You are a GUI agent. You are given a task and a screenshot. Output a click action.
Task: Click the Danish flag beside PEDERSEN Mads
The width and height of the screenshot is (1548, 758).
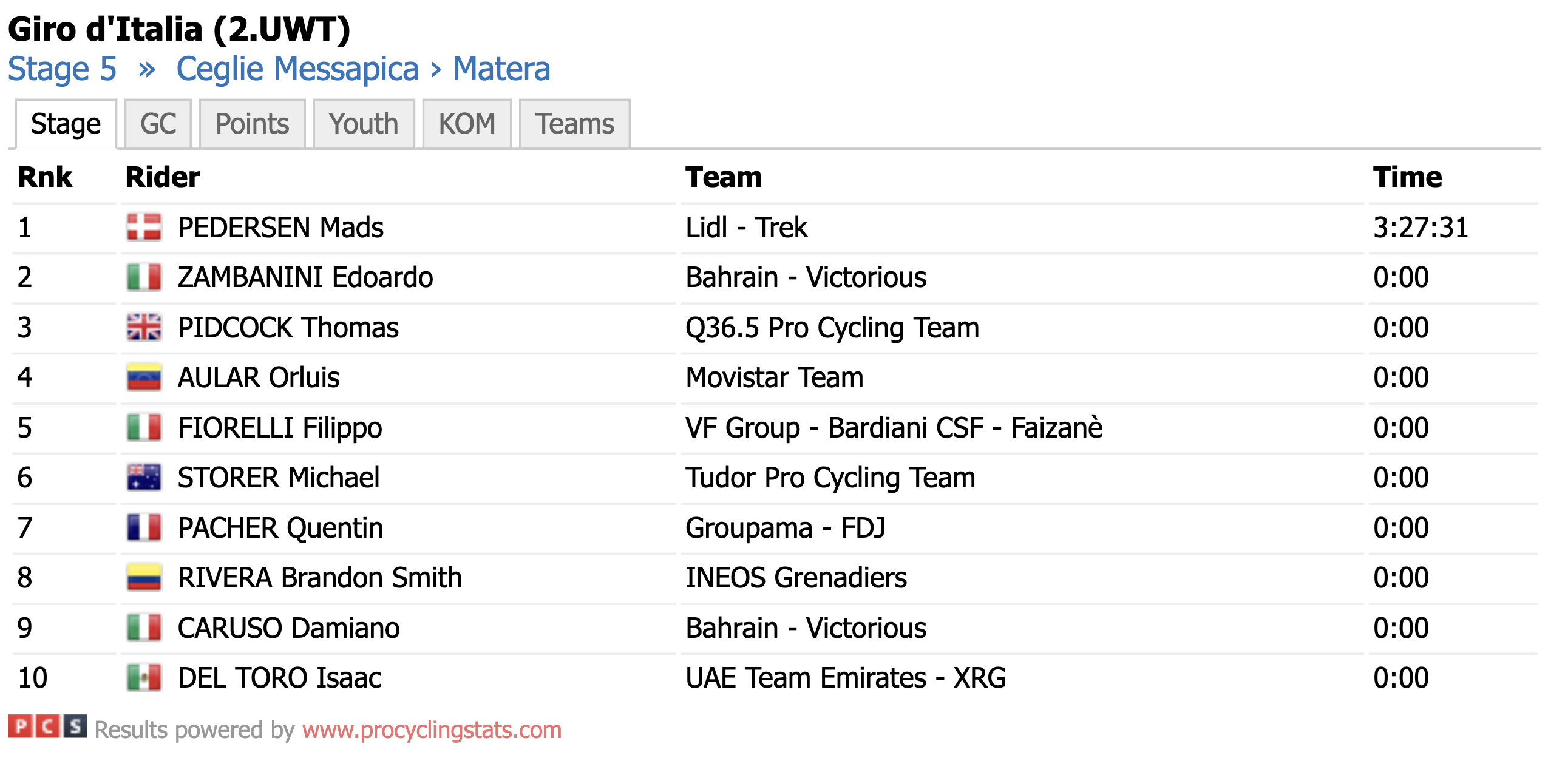[x=144, y=228]
